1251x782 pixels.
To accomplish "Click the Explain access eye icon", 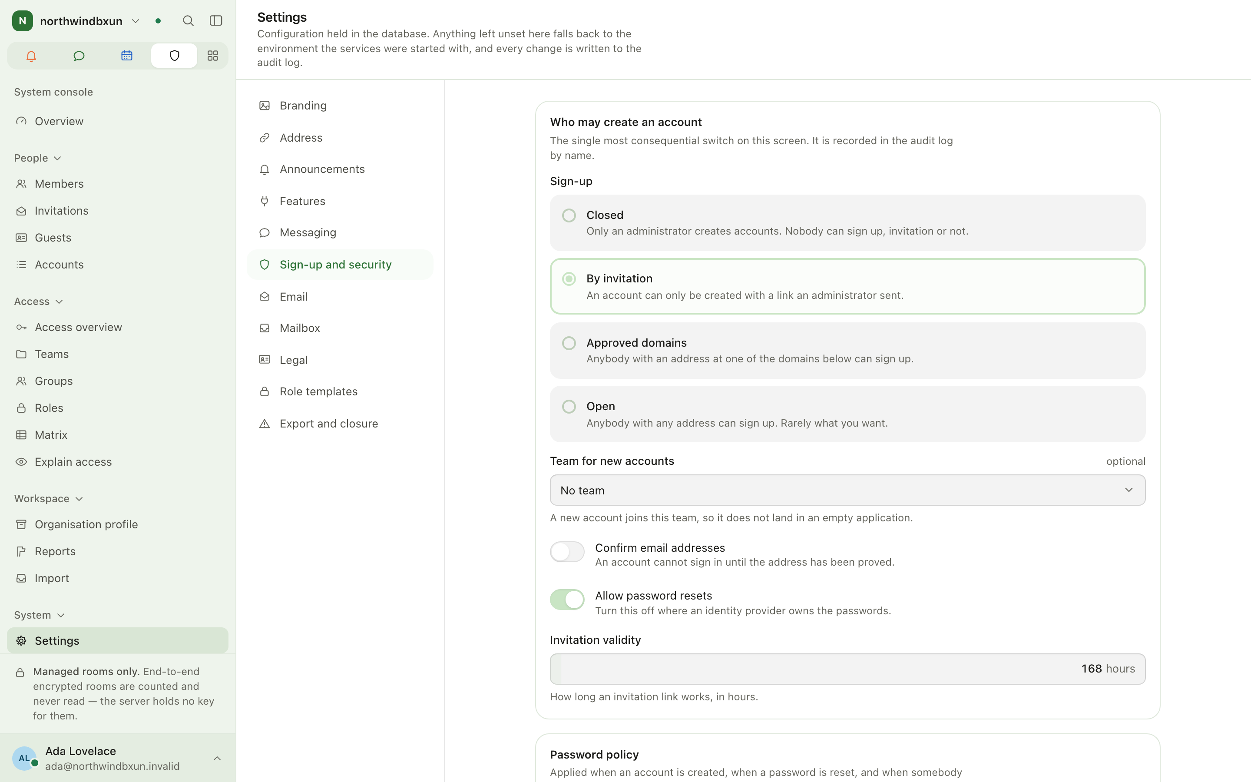I will point(21,462).
